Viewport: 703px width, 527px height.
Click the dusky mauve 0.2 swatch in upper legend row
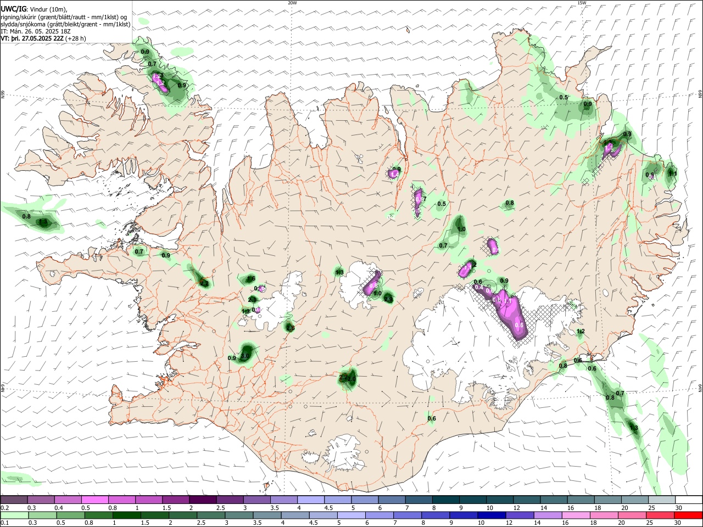14,500
